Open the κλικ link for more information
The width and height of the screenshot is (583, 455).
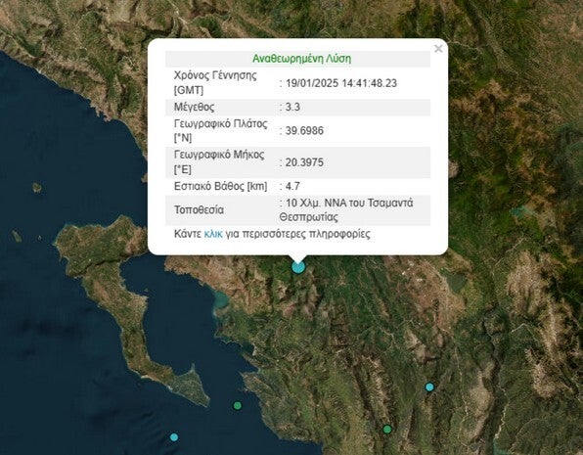213,234
